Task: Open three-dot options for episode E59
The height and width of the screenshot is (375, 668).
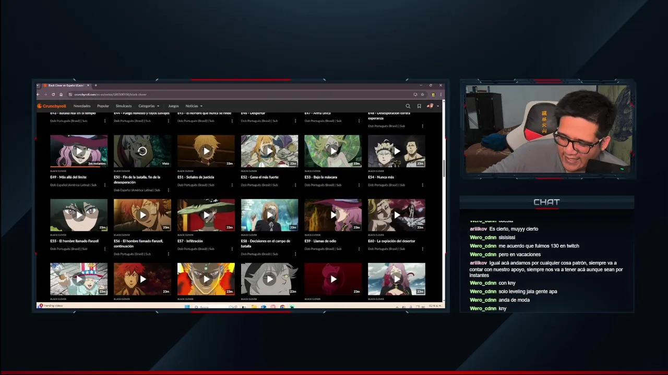Action: (359, 249)
